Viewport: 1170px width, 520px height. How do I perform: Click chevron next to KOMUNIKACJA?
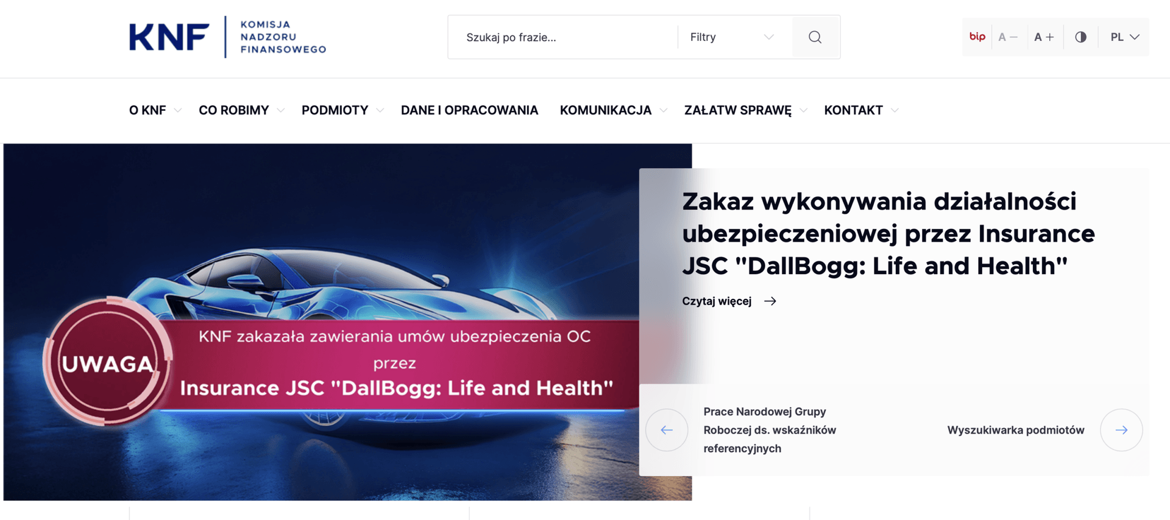pos(664,111)
